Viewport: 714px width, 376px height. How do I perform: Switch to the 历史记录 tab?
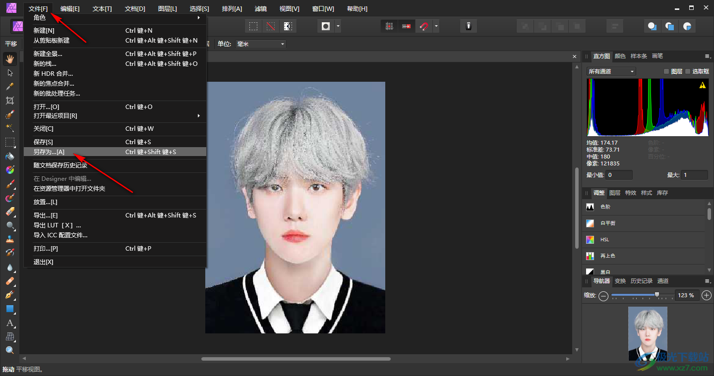pyautogui.click(x=641, y=281)
